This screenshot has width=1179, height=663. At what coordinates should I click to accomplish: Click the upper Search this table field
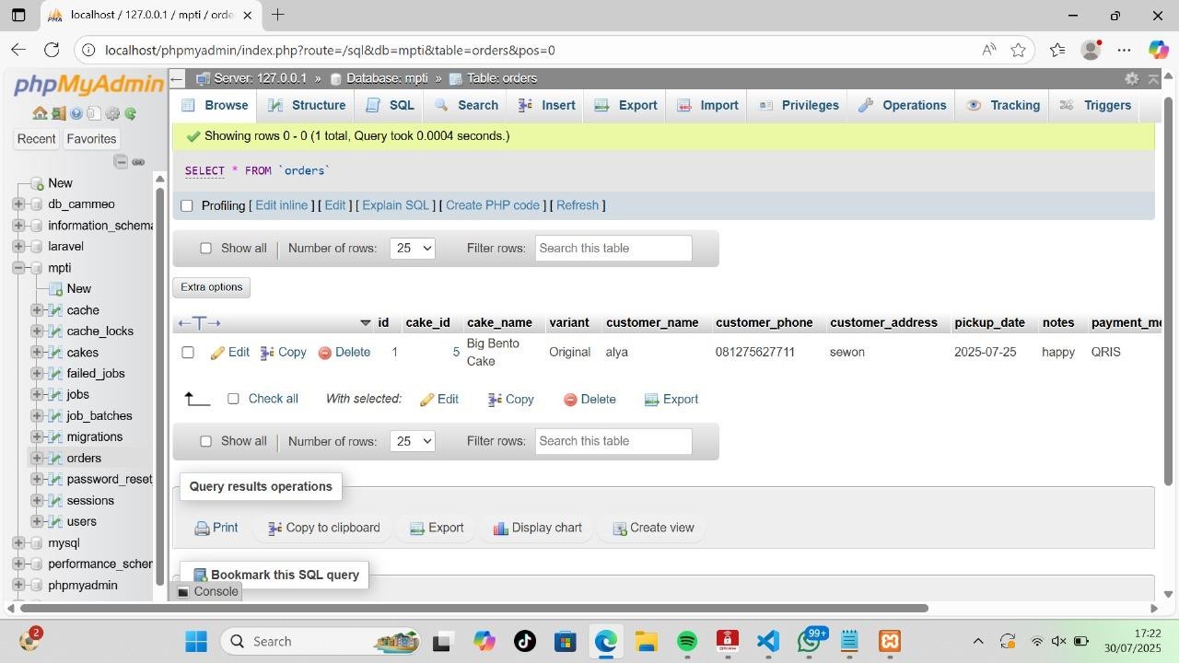613,249
